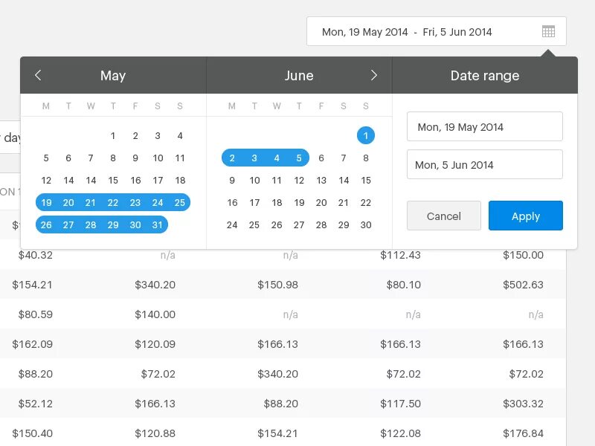595x446 pixels.
Task: Pick June 1 in the calendar
Action: (x=365, y=135)
